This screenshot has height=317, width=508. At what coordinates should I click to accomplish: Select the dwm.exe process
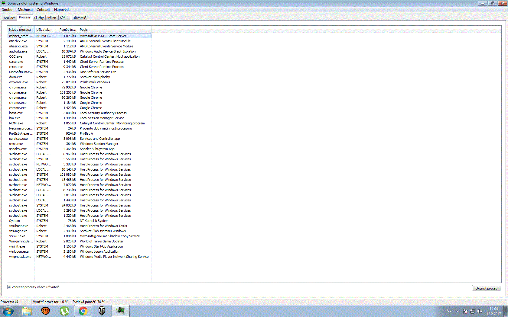click(x=79, y=77)
